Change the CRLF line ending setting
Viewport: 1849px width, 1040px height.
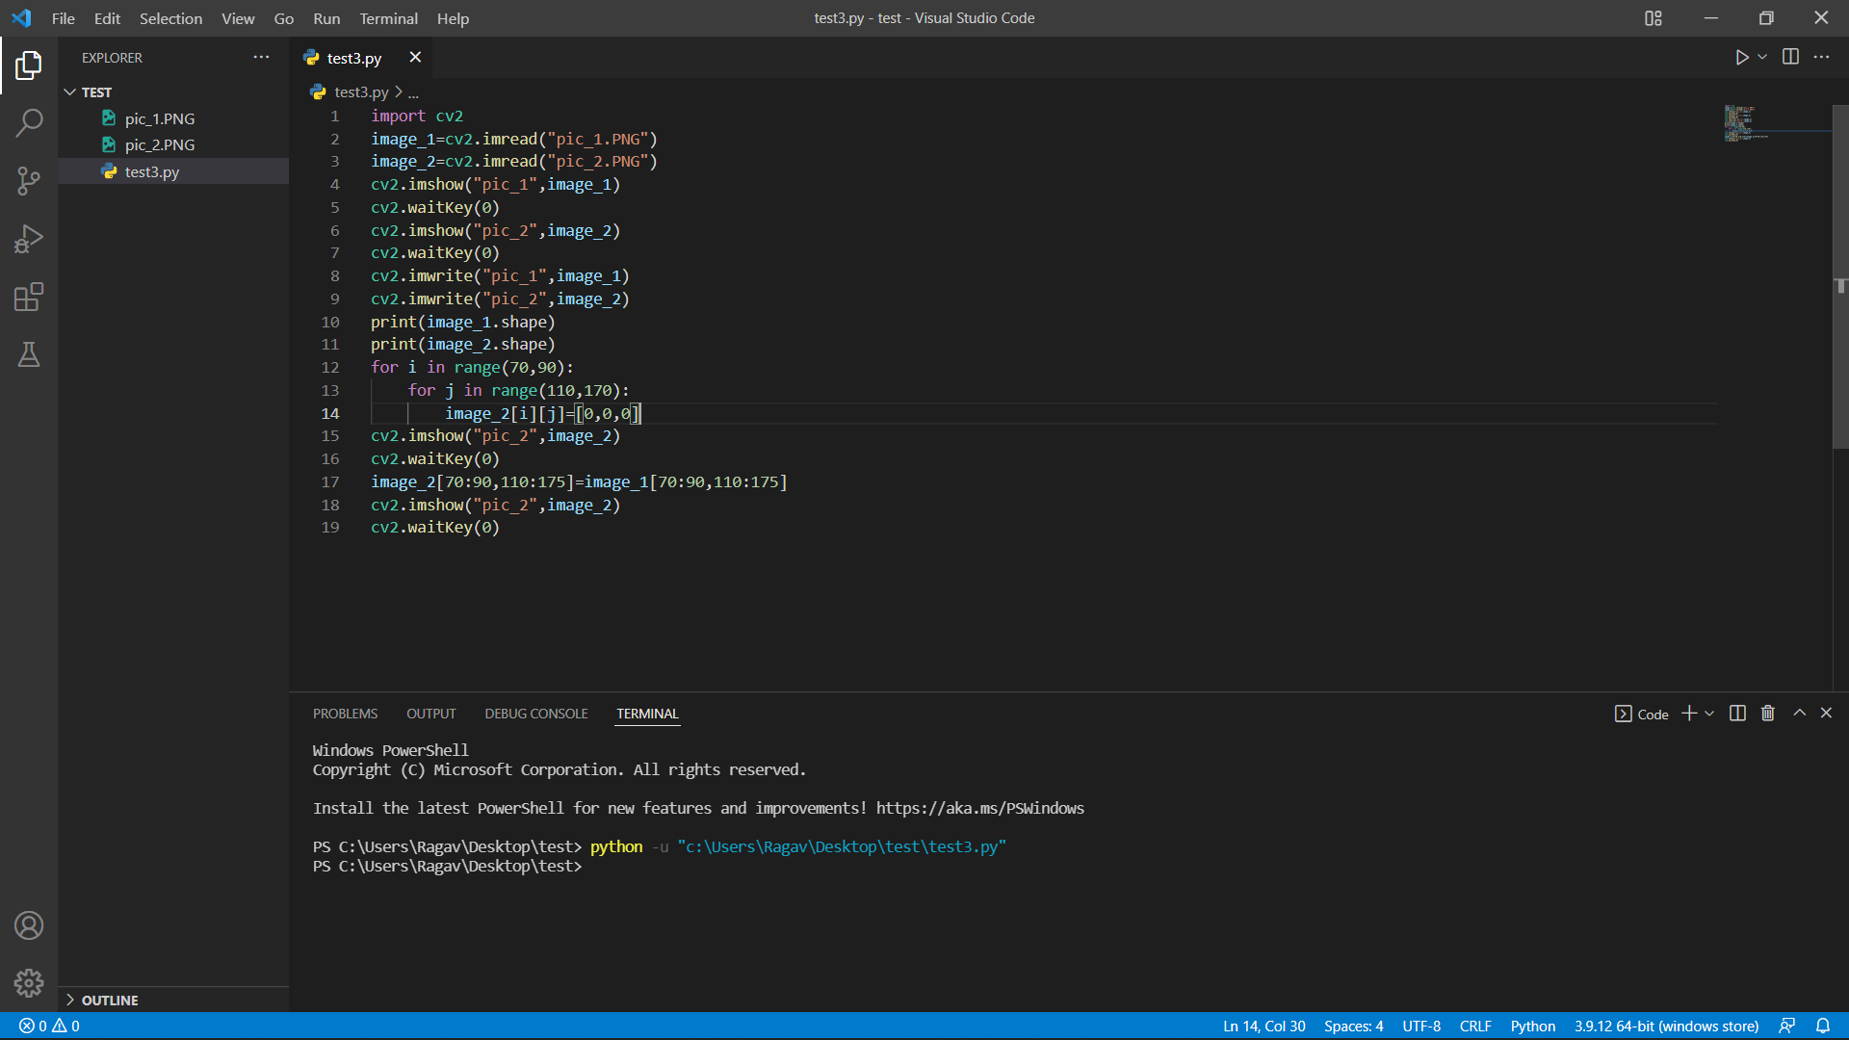pyautogui.click(x=1475, y=1027)
